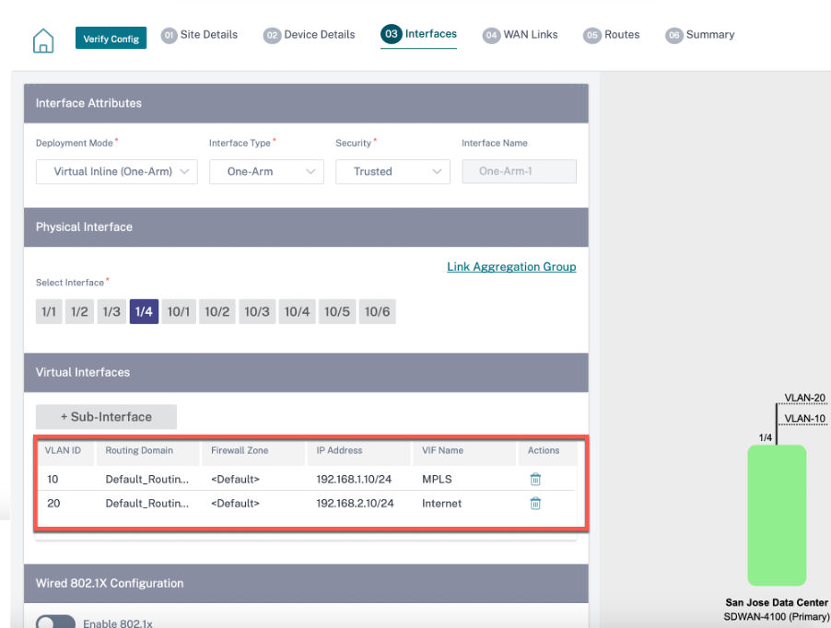Open the Device Details step
Screen dimensions: 831x628
click(309, 35)
